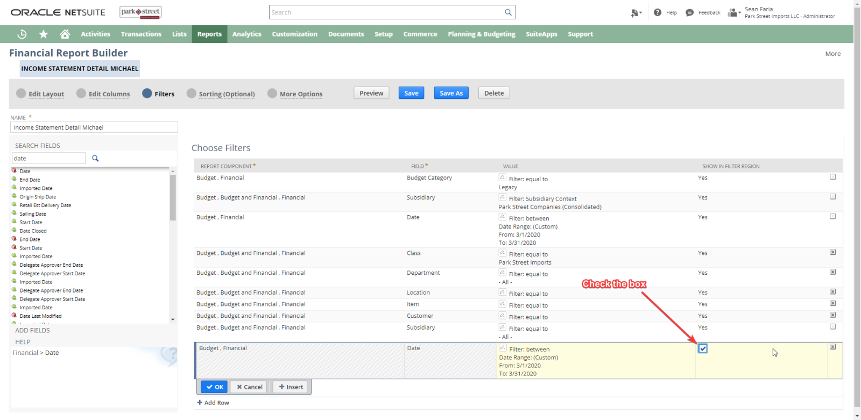861x420 pixels.
Task: Open the change role dropdown
Action: [735, 12]
